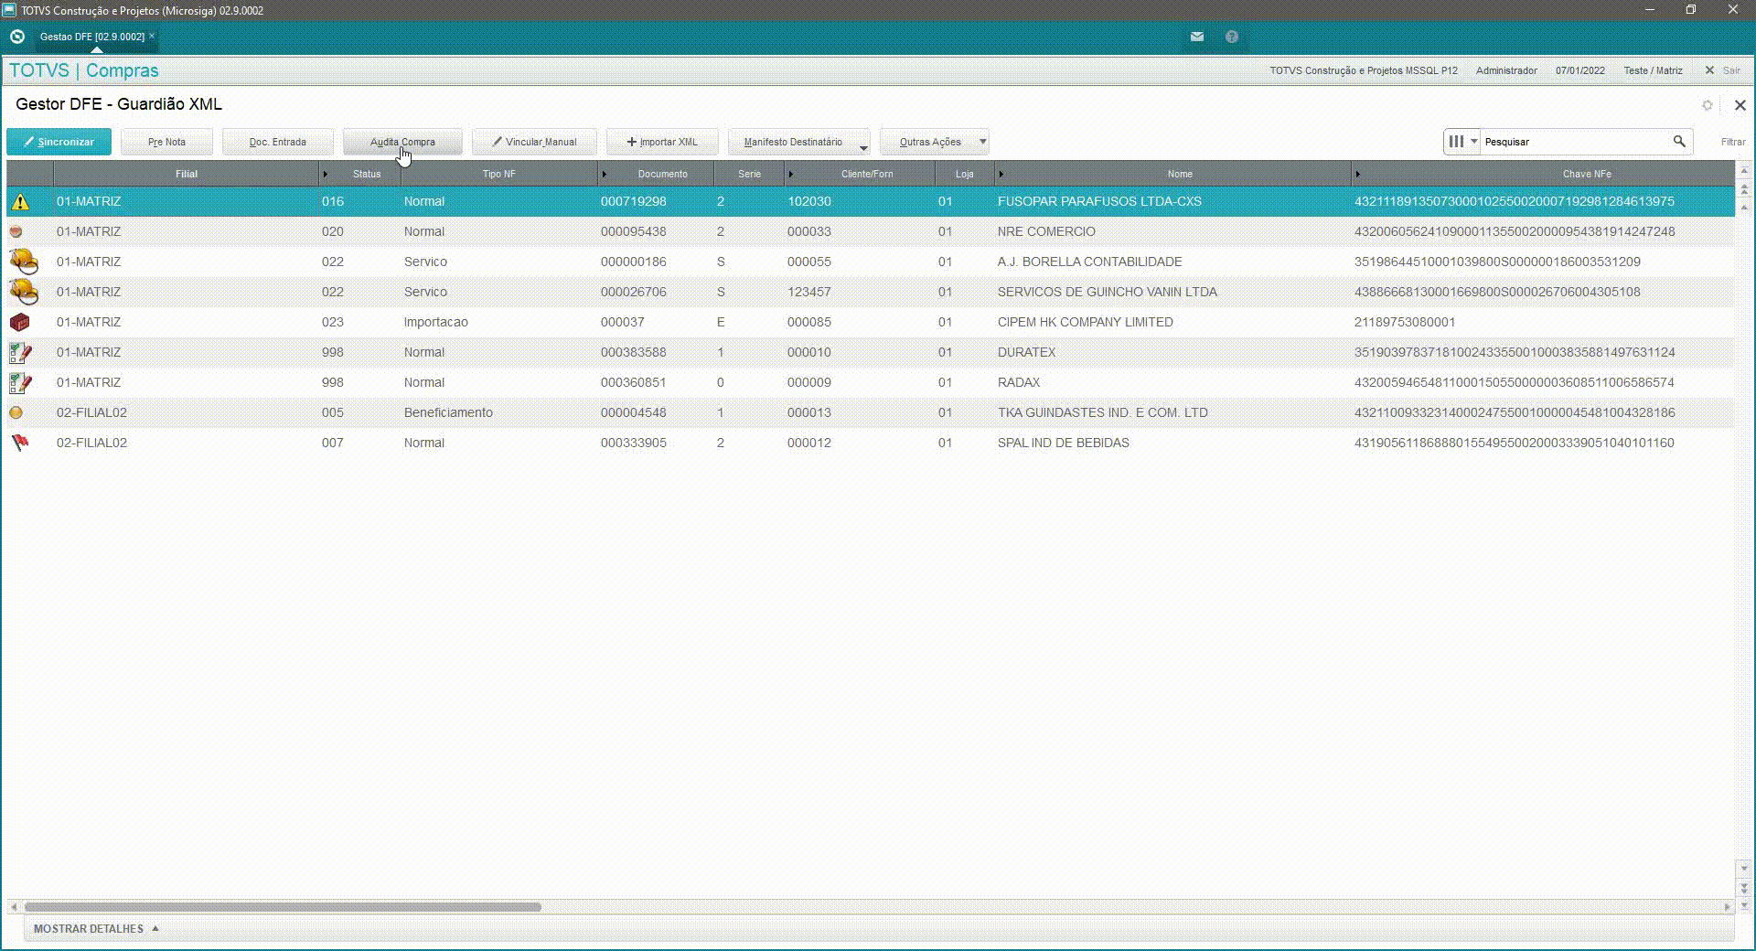Select the Importacao type cell

pos(435,322)
